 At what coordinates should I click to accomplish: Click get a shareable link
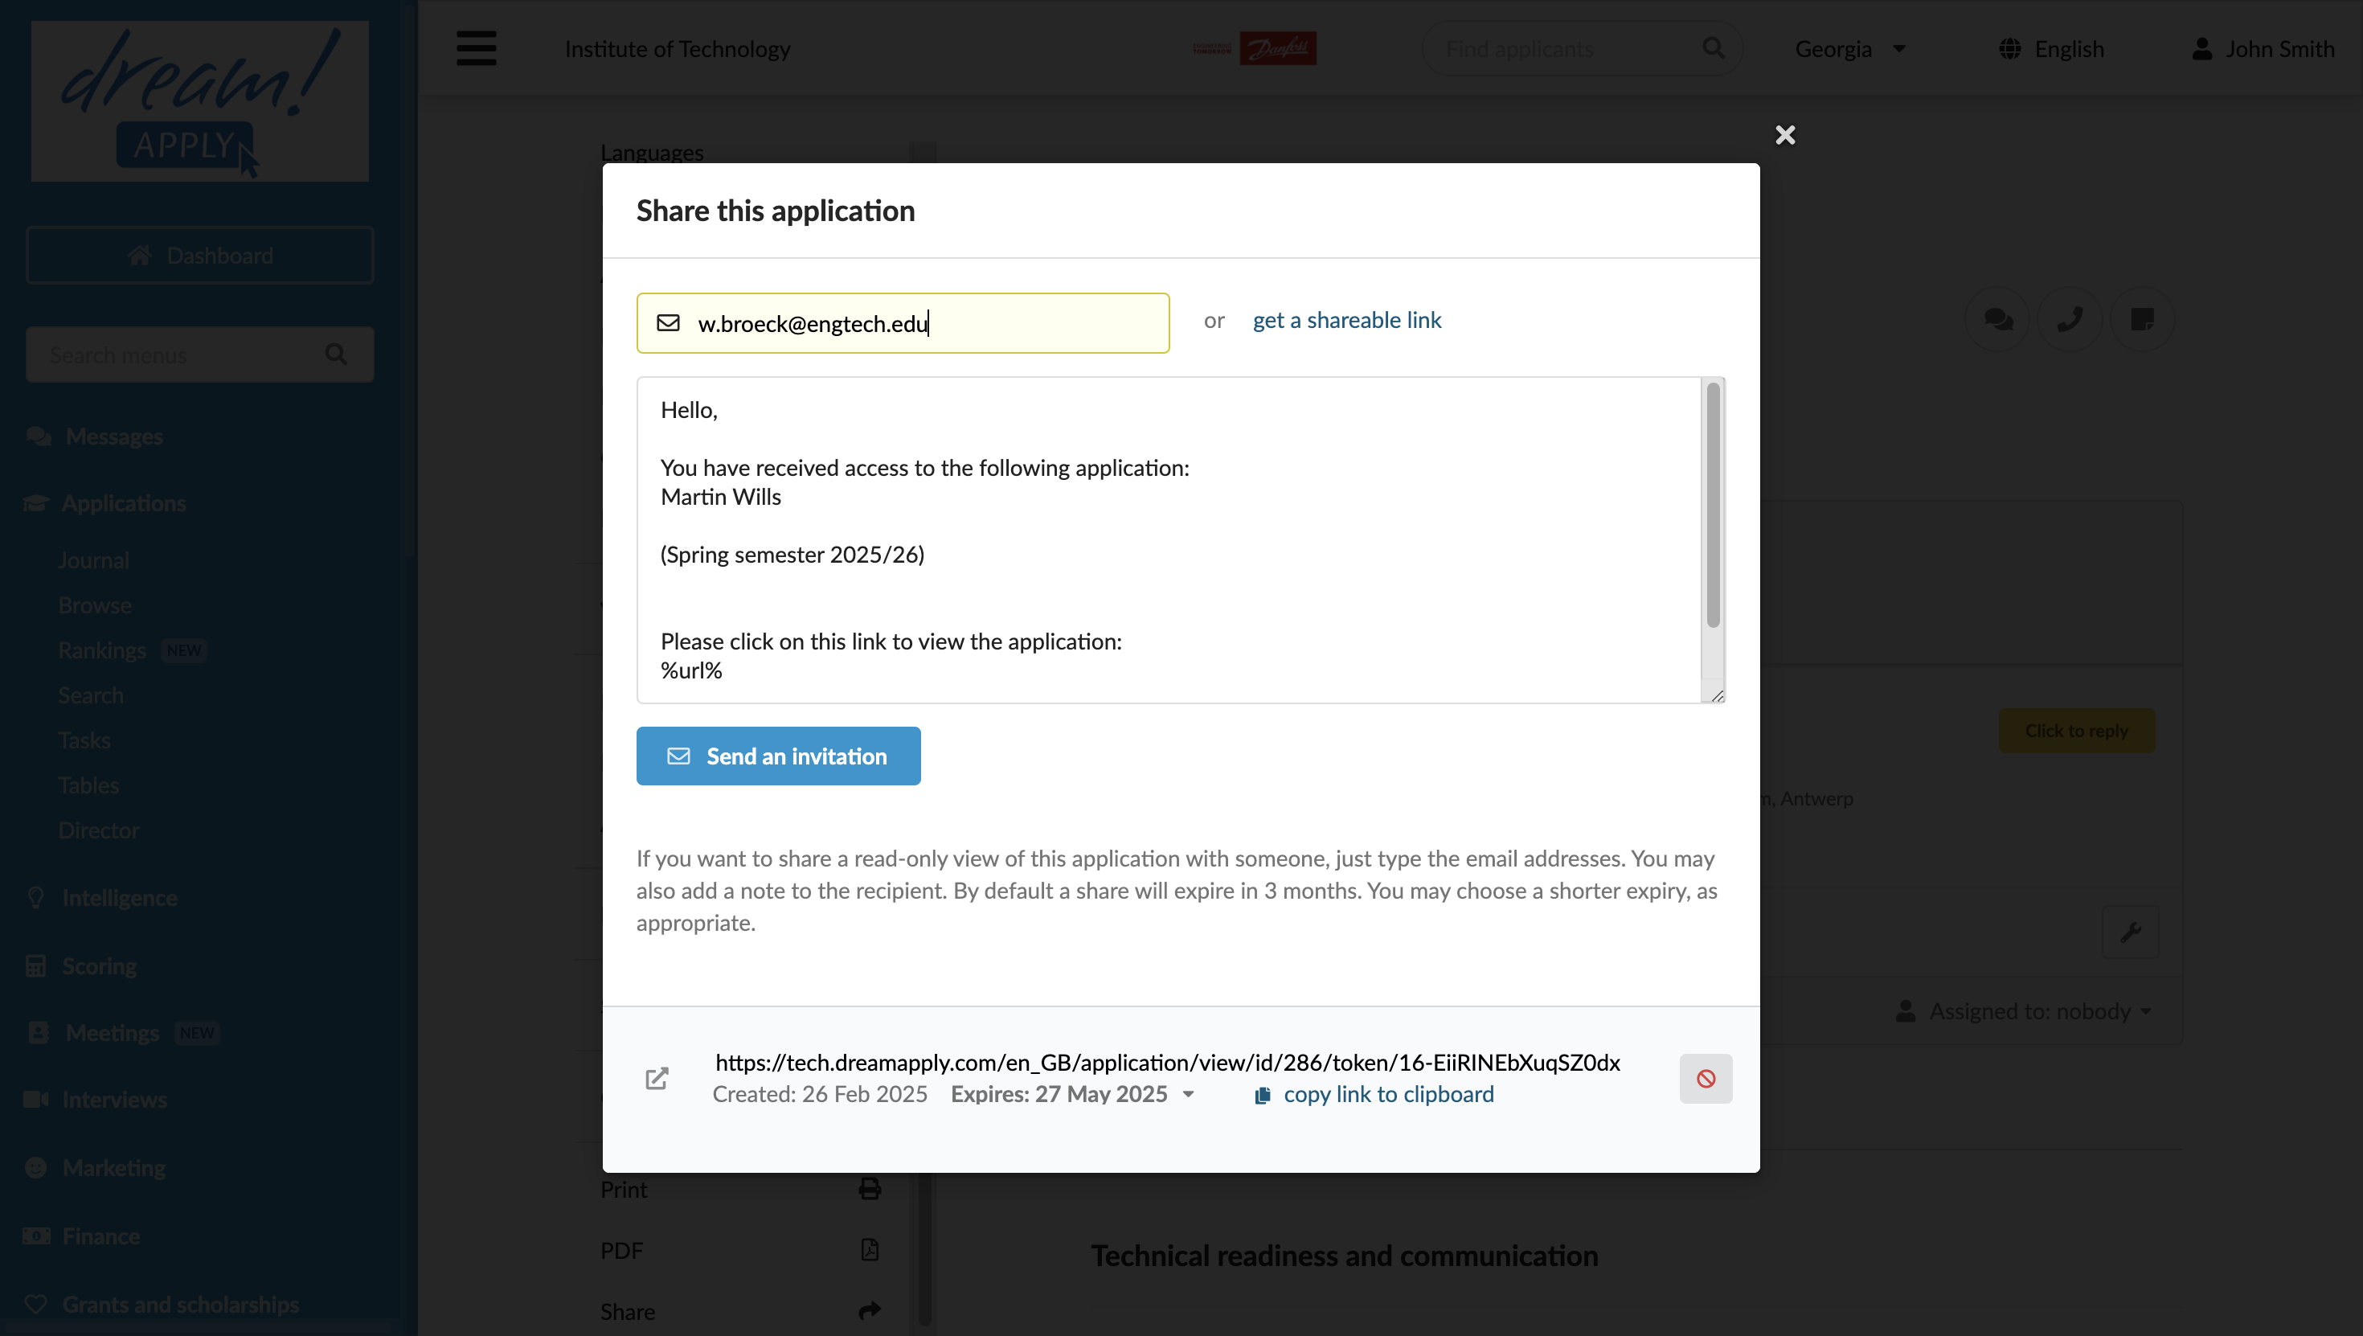click(x=1346, y=320)
